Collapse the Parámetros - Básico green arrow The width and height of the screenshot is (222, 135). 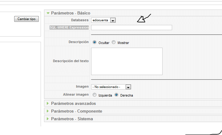48,13
